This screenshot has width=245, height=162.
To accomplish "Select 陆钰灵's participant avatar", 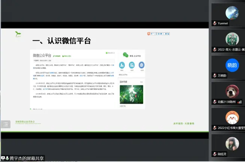I will pos(232,144).
